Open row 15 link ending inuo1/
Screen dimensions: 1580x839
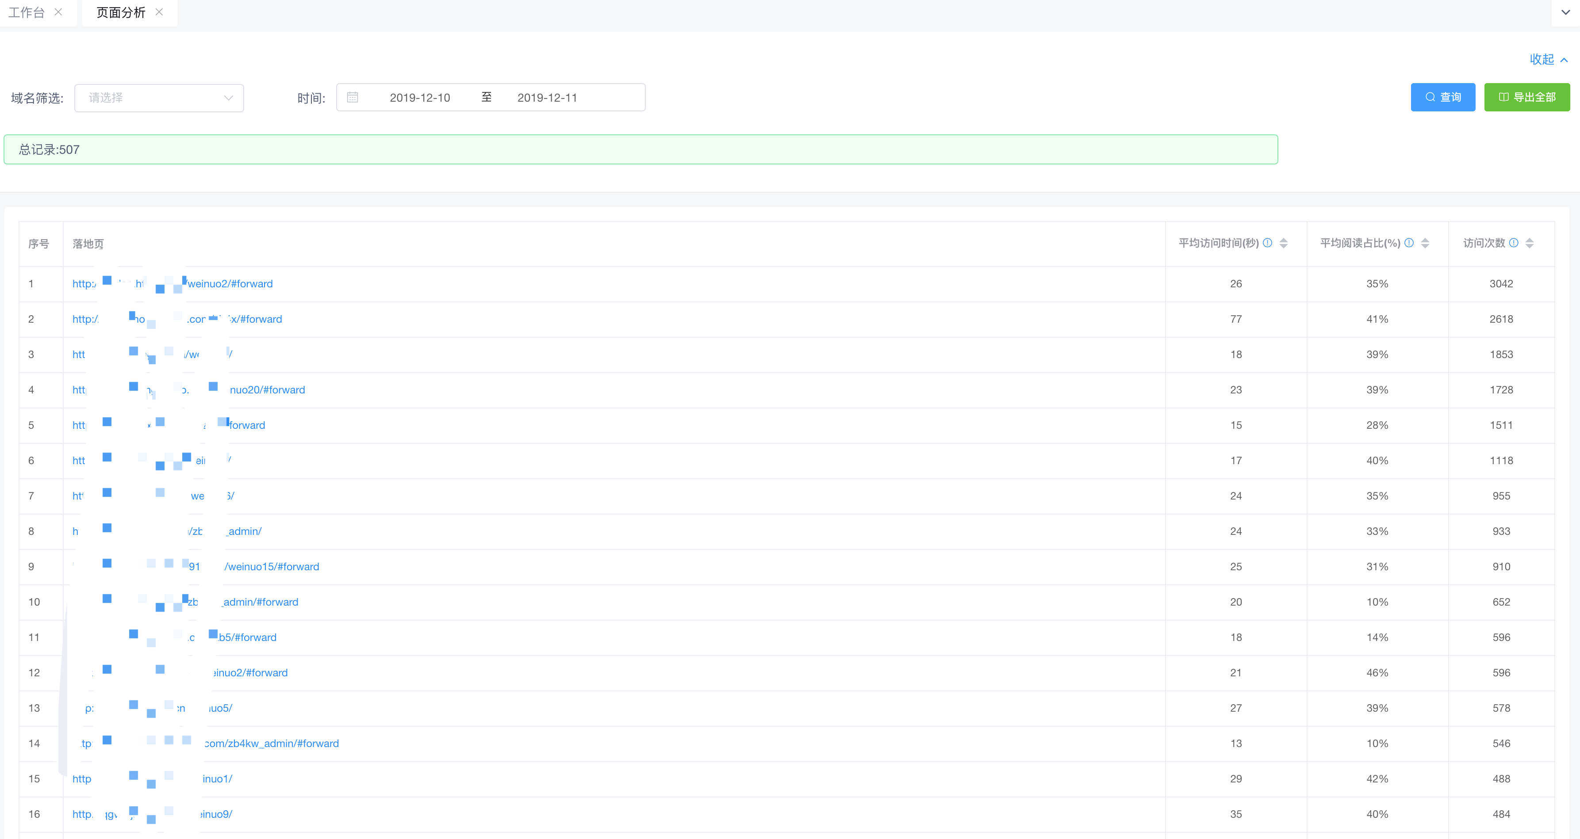pyautogui.click(x=152, y=779)
